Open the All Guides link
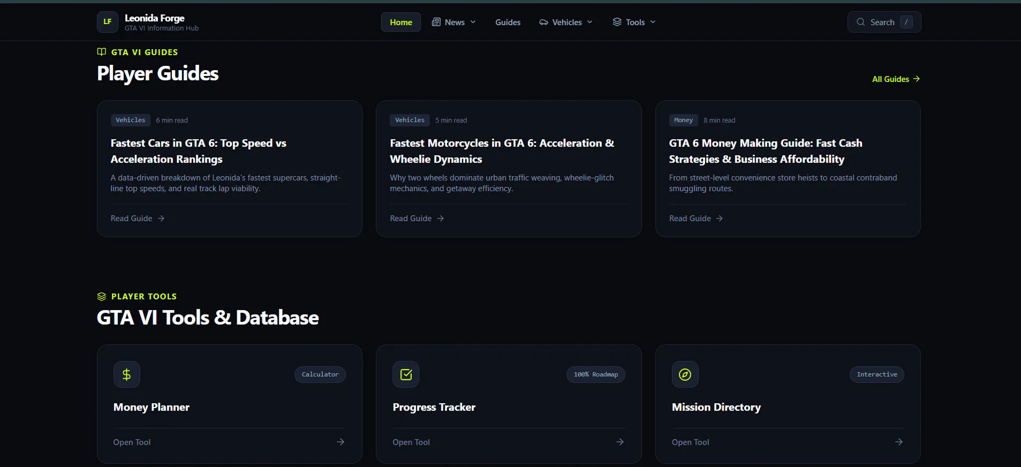1021x467 pixels. point(896,79)
